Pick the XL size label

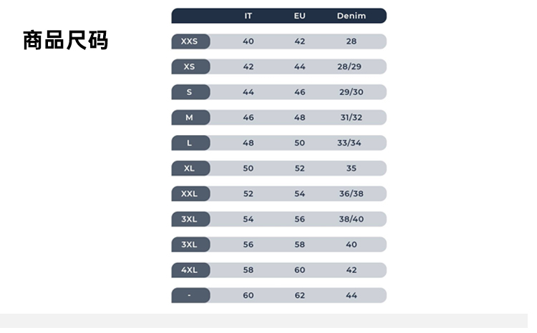coord(190,168)
